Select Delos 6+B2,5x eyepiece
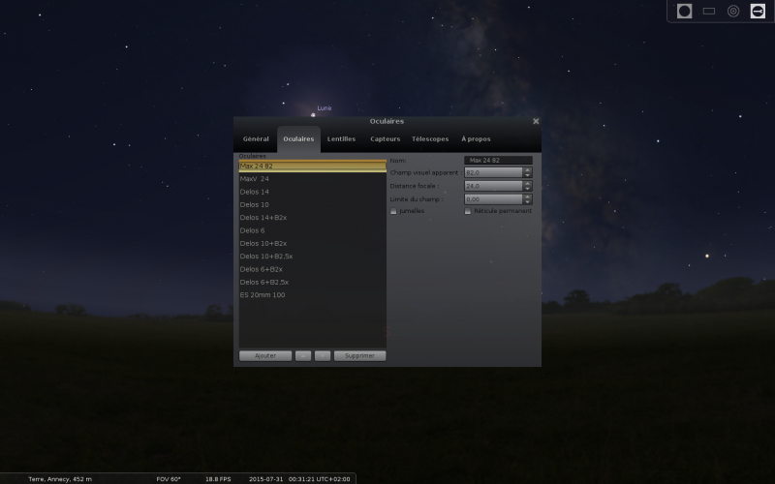775x484 pixels. 312,282
